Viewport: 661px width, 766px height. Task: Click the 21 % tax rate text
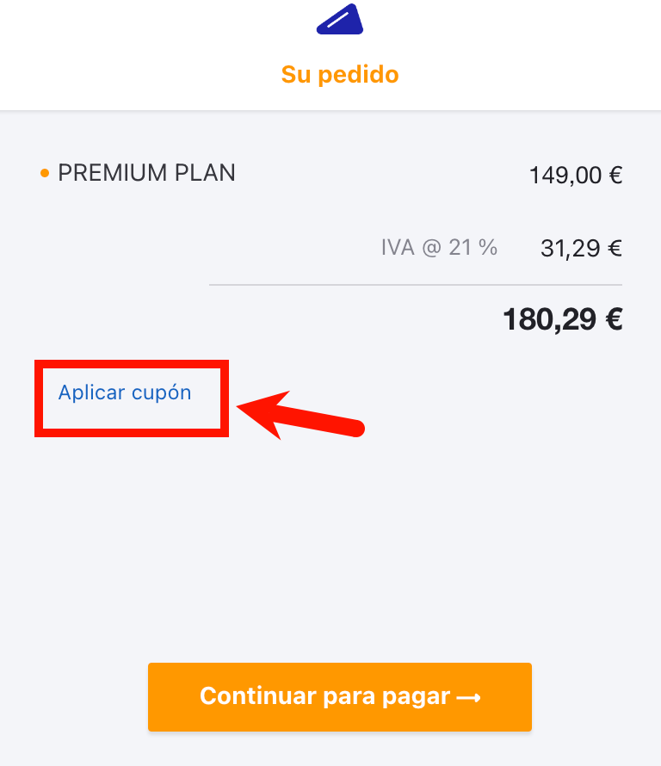click(473, 248)
